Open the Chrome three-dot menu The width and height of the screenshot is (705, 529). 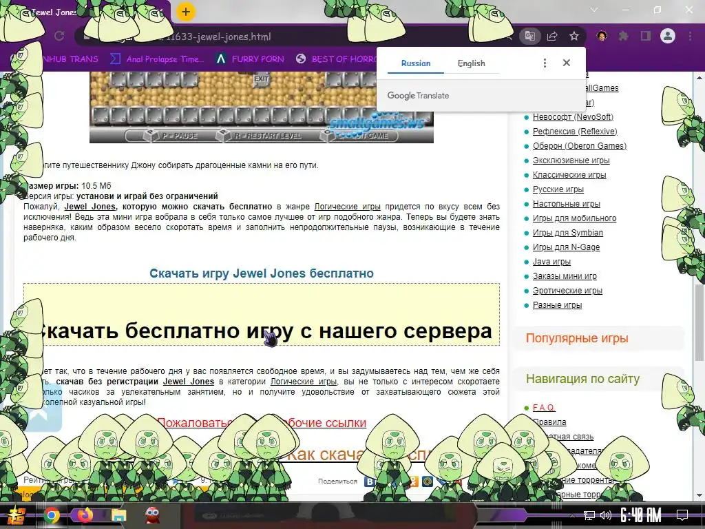tap(690, 36)
